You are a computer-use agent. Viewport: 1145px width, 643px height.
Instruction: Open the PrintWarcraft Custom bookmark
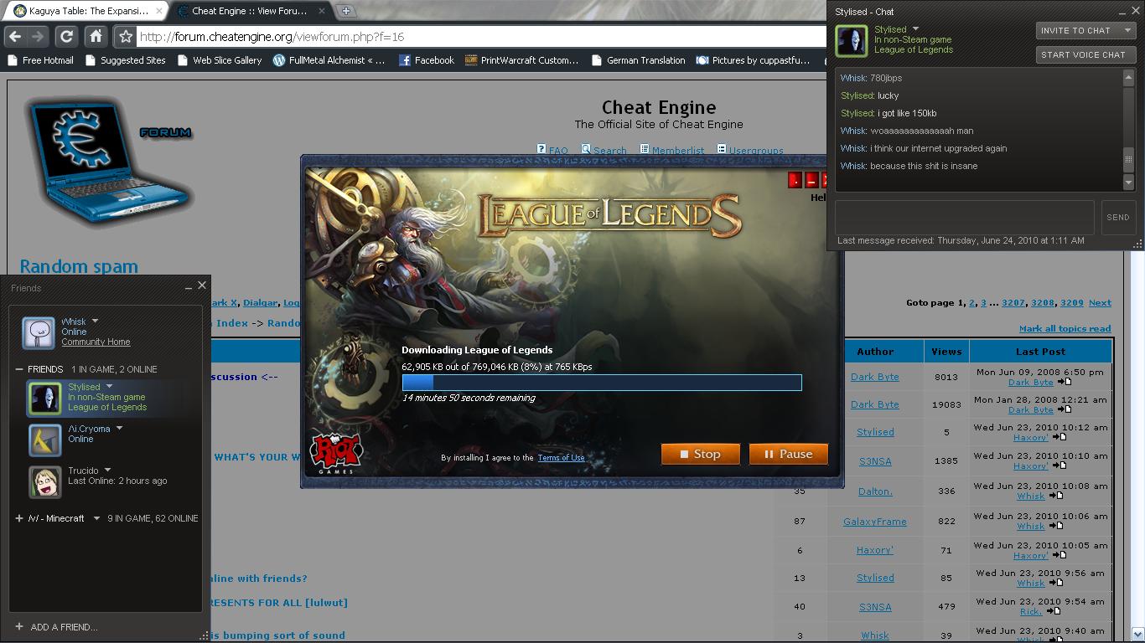click(x=521, y=60)
